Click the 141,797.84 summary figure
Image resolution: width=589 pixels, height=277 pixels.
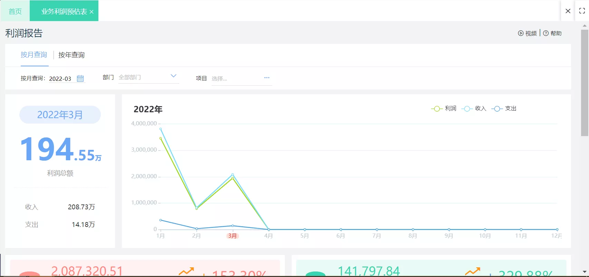coord(369,271)
